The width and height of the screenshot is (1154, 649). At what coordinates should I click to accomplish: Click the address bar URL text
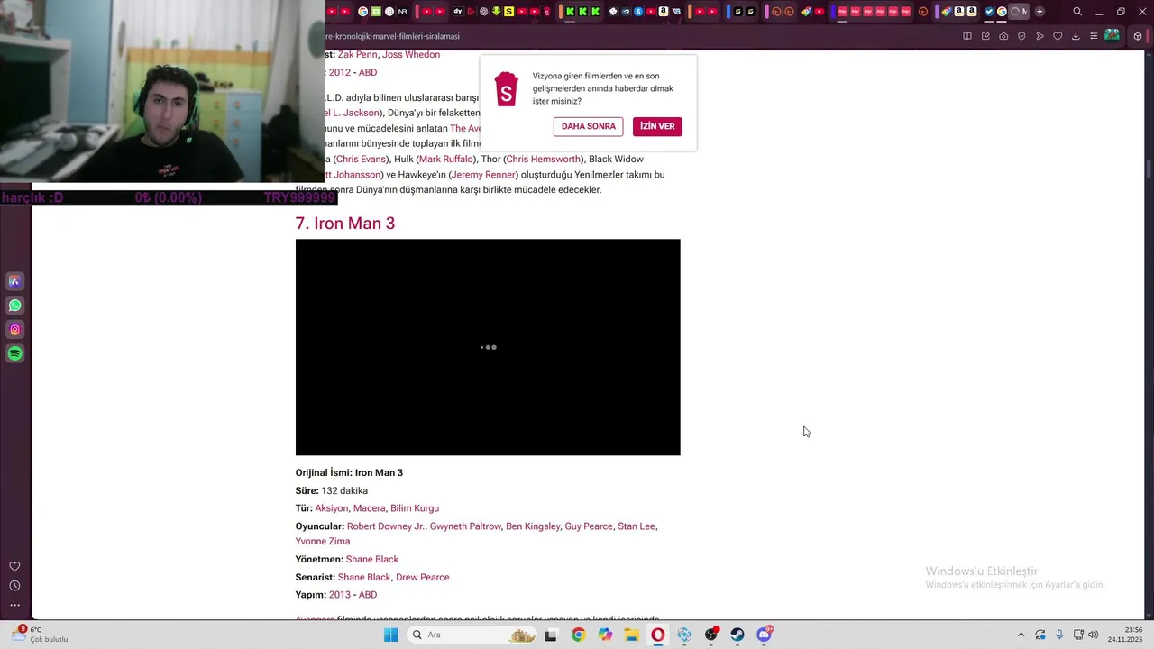click(392, 36)
